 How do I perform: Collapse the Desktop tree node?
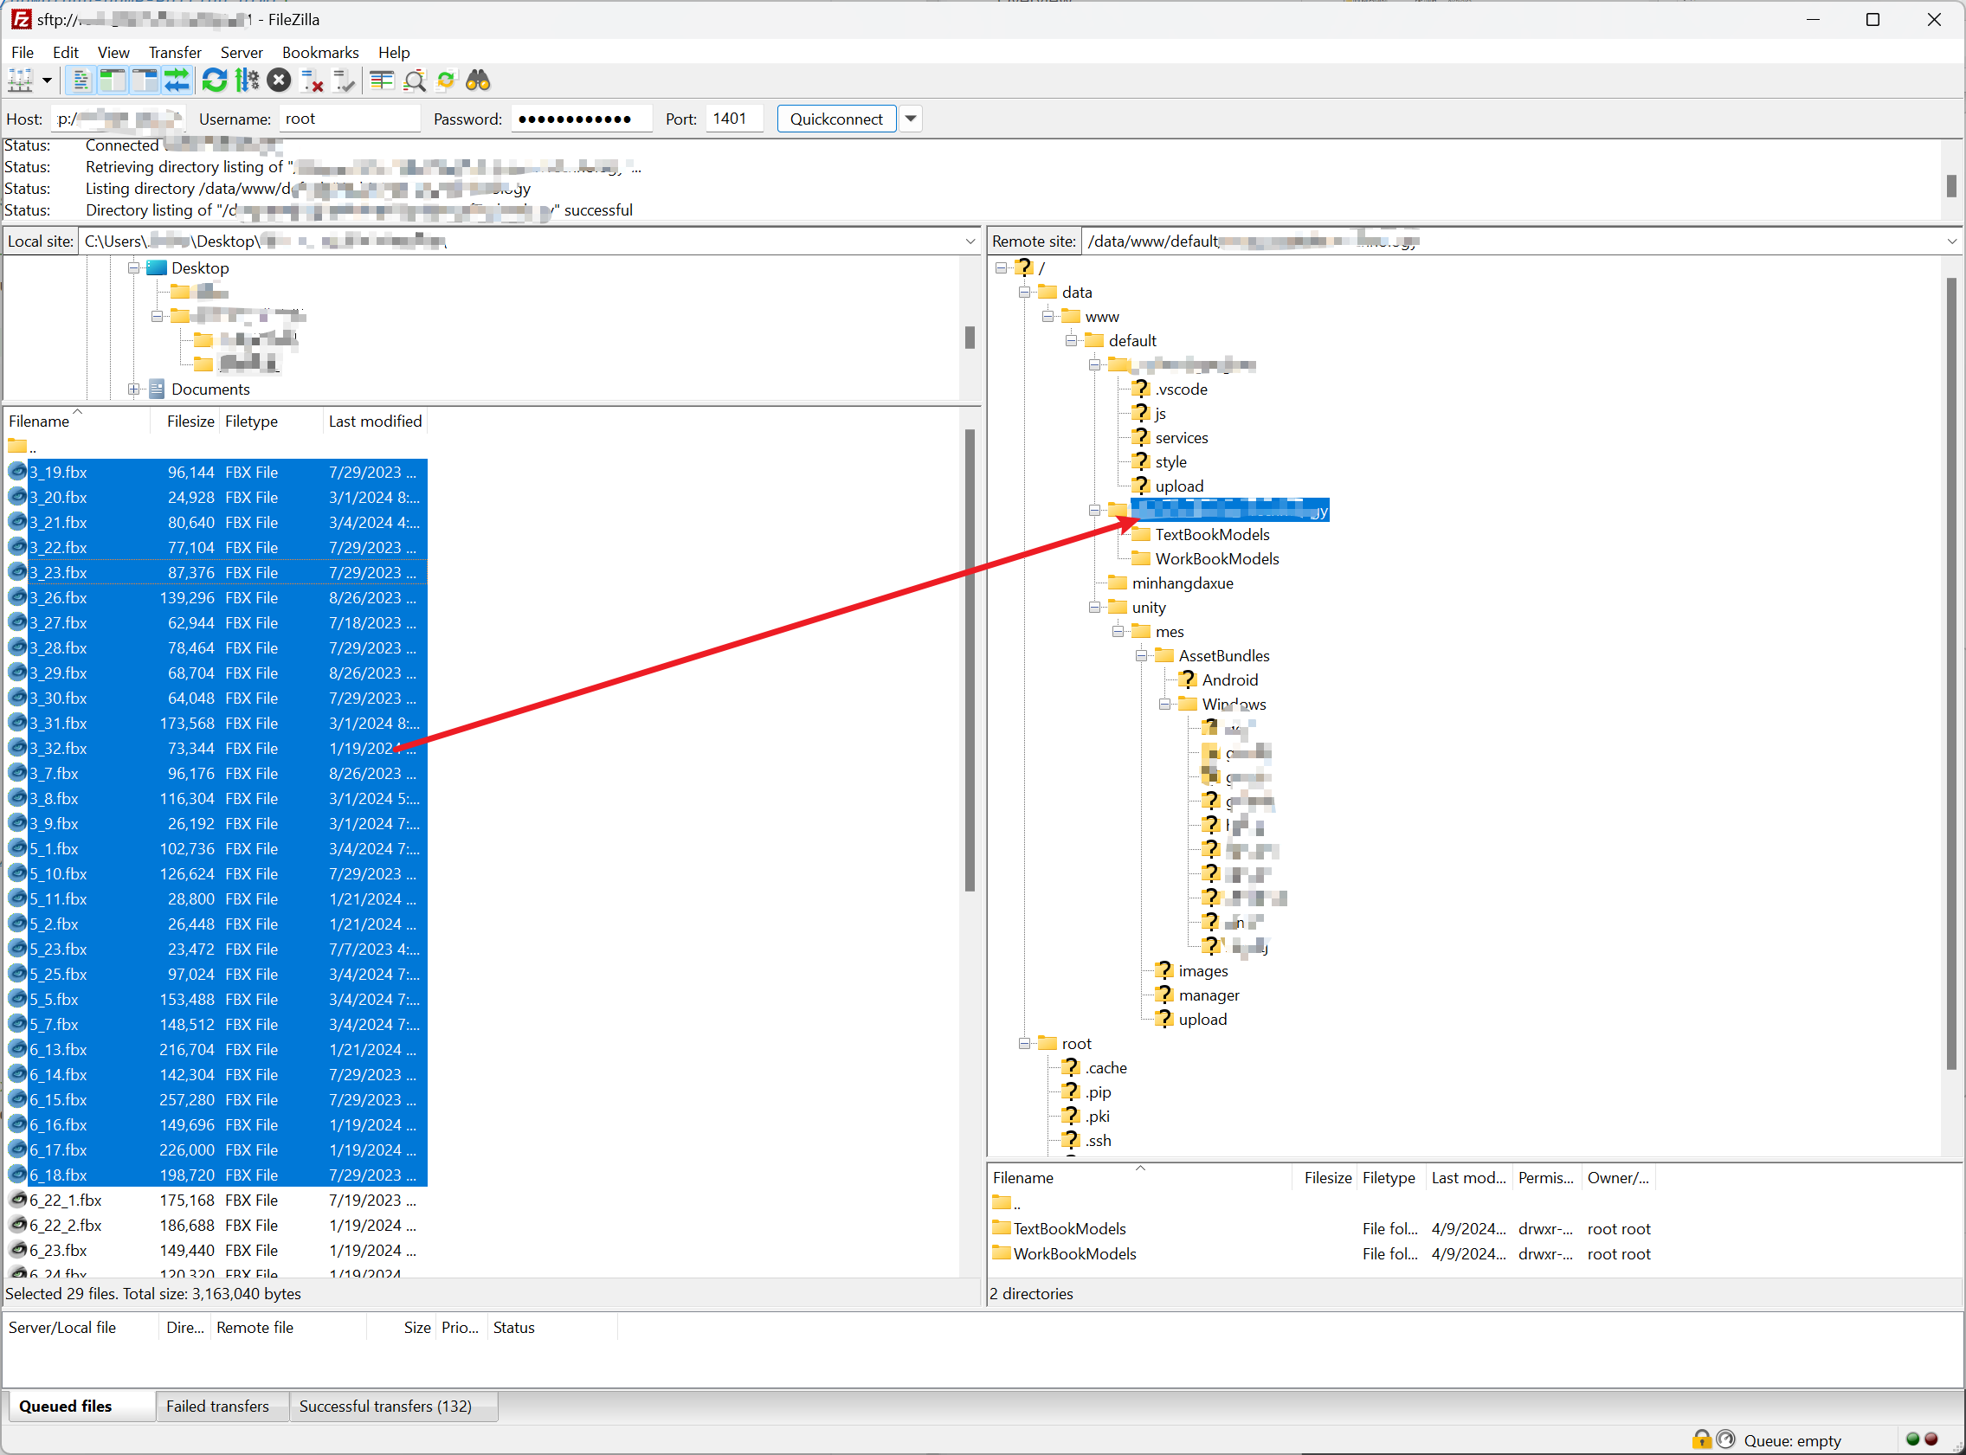pos(134,267)
